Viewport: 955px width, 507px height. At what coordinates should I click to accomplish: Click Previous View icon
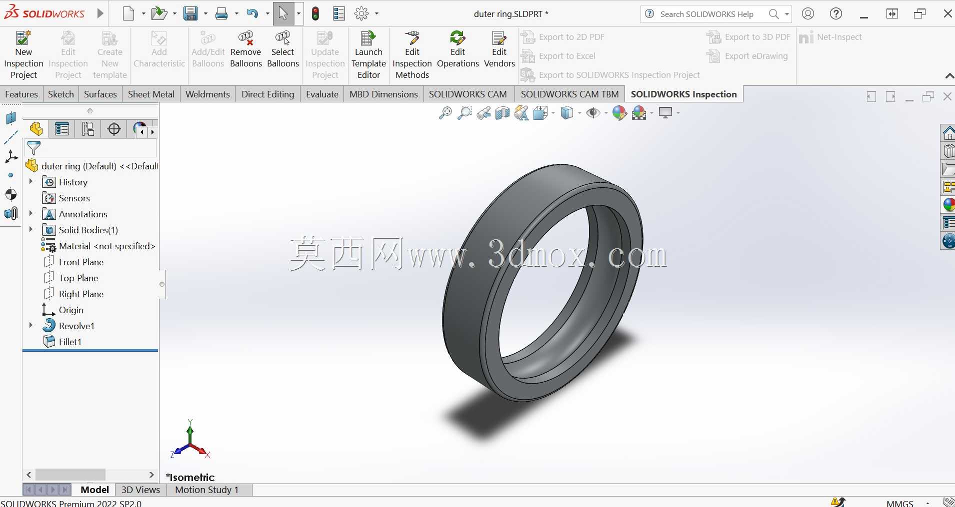tap(483, 113)
